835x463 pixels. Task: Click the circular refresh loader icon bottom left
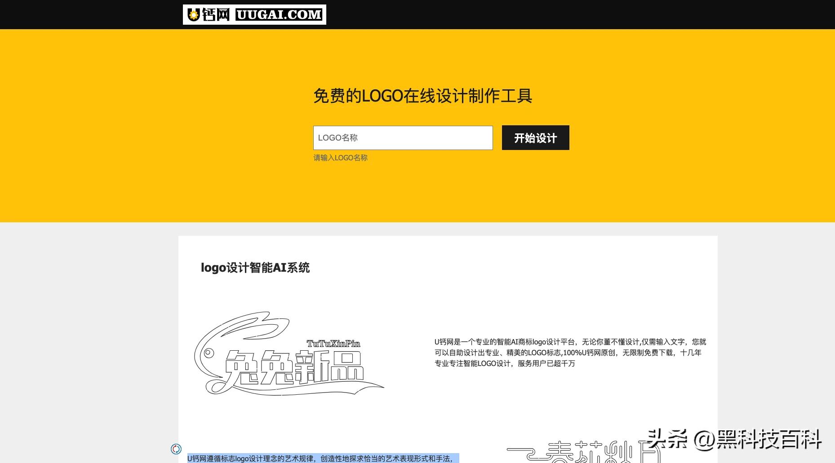point(176,449)
